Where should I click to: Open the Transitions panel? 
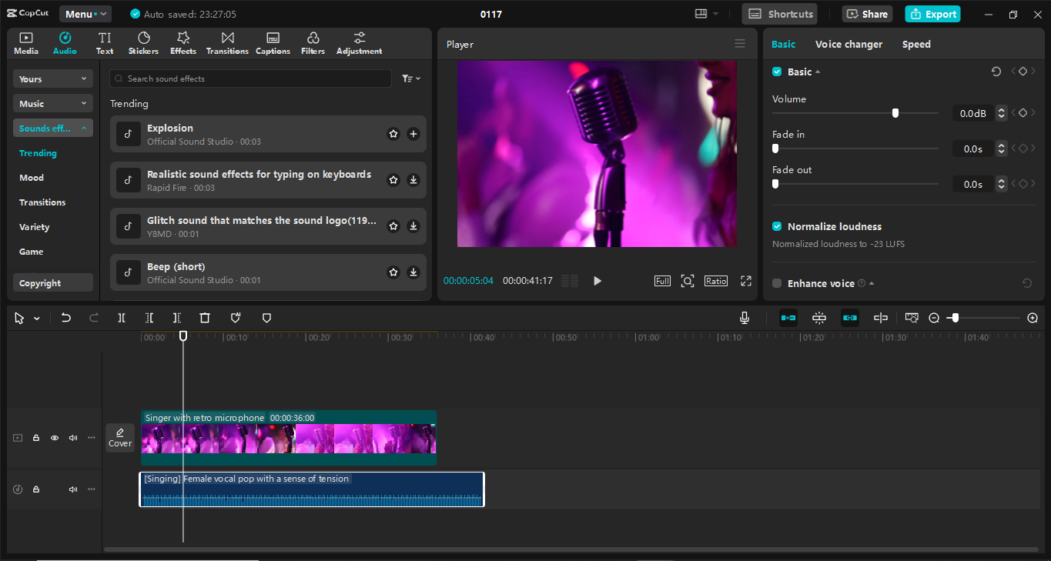pyautogui.click(x=227, y=43)
